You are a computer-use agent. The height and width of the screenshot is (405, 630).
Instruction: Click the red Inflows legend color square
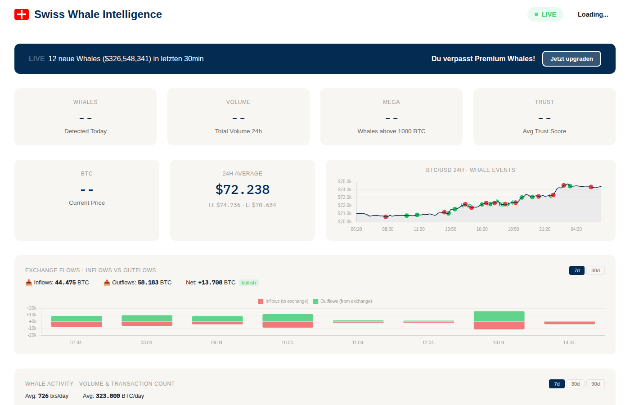point(261,301)
